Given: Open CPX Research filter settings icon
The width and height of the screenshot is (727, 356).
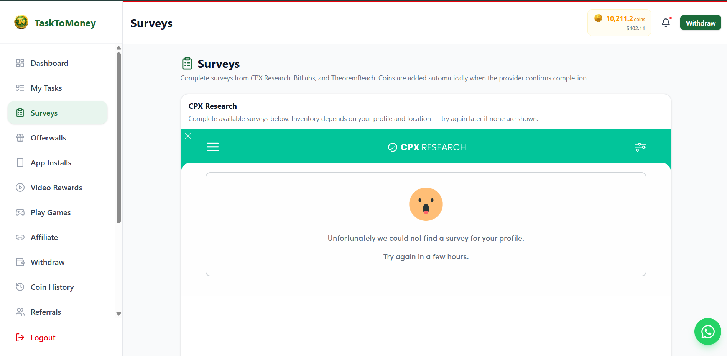Looking at the screenshot, I should point(640,147).
